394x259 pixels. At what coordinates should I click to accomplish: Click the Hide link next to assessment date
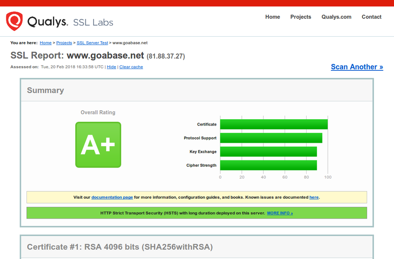click(111, 67)
